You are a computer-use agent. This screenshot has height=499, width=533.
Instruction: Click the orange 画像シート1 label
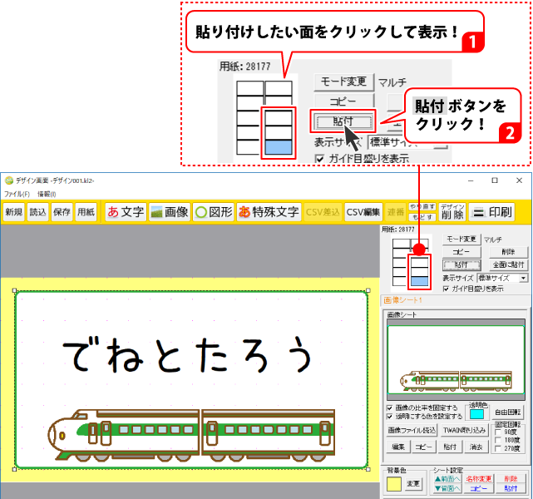[x=402, y=300]
